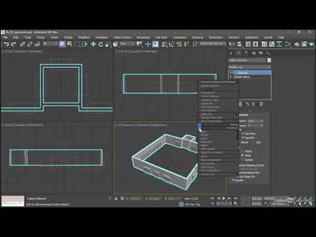316x237 pixels.
Task: Click the object color swatch beside the name
Action: (269, 60)
